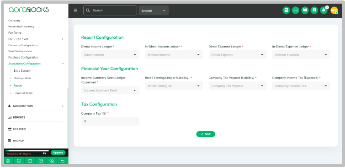
Task: Open the English language dropdown
Action: (154, 10)
